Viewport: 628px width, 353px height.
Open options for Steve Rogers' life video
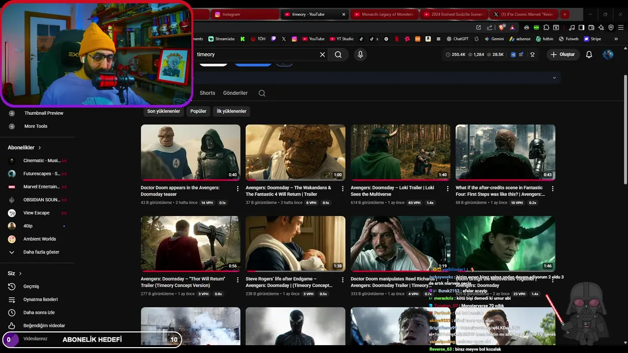(x=343, y=279)
